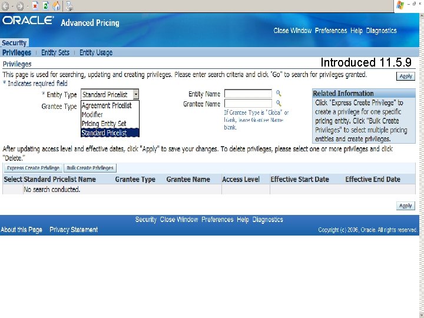Switch to Entity Usage subtab
This screenshot has width=424, height=318.
pyautogui.click(x=96, y=52)
